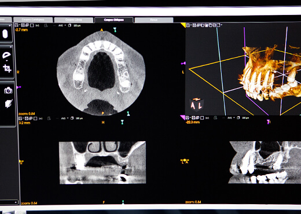Switch to the Coupes Curvilignes tab
This screenshot has width=301, height=214.
33,20
